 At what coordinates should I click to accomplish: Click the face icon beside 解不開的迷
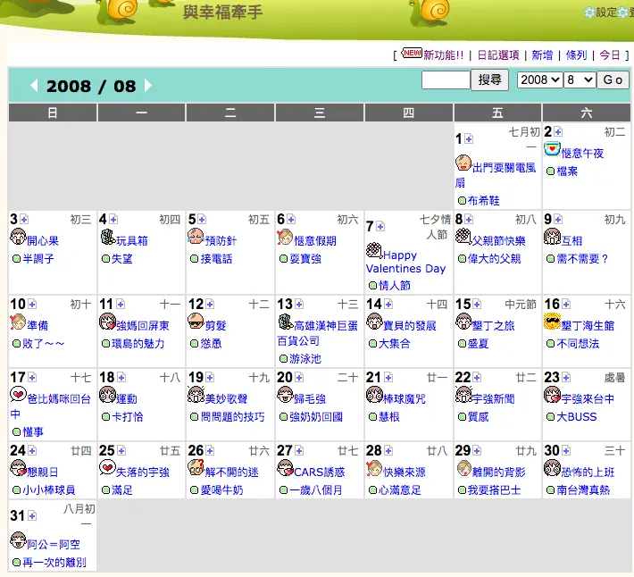[196, 468]
